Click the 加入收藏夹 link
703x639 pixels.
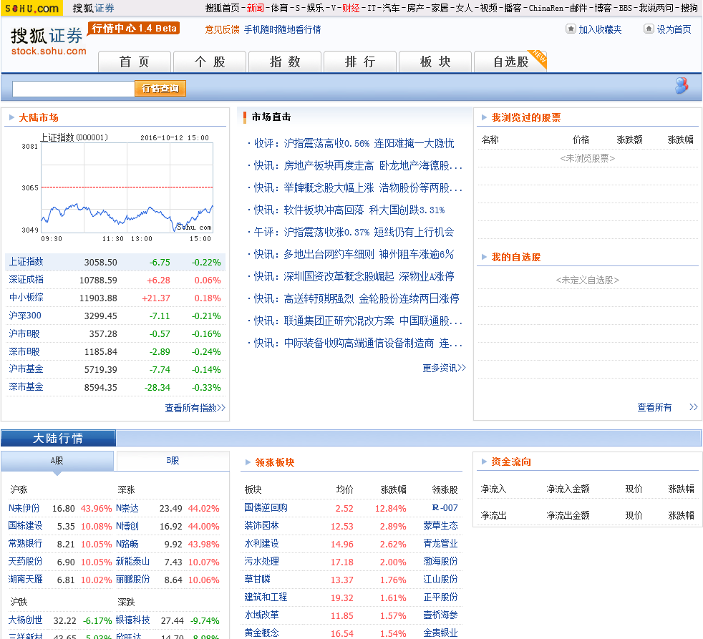[x=600, y=29]
